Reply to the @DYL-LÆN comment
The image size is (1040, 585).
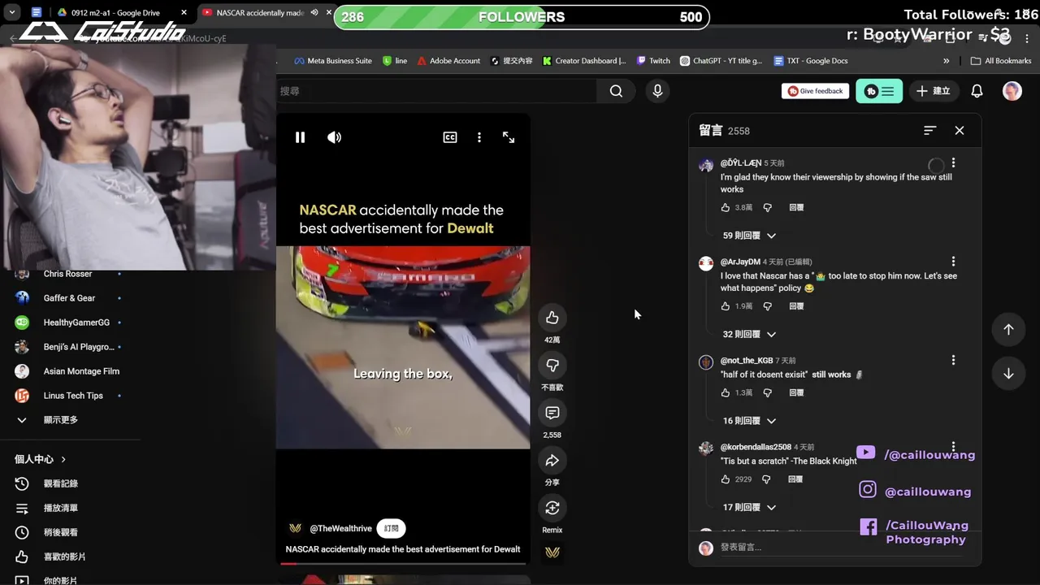coord(796,207)
